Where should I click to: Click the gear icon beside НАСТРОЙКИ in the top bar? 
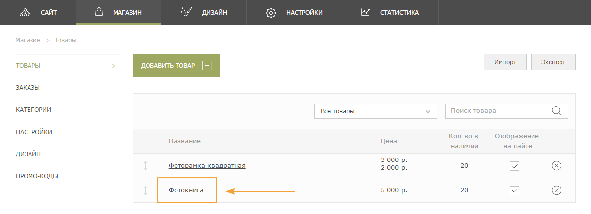click(270, 13)
